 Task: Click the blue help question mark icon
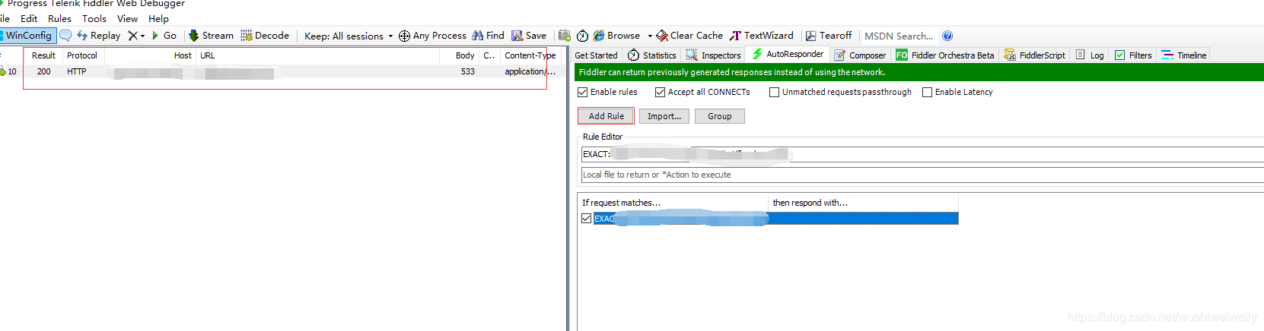click(x=947, y=36)
